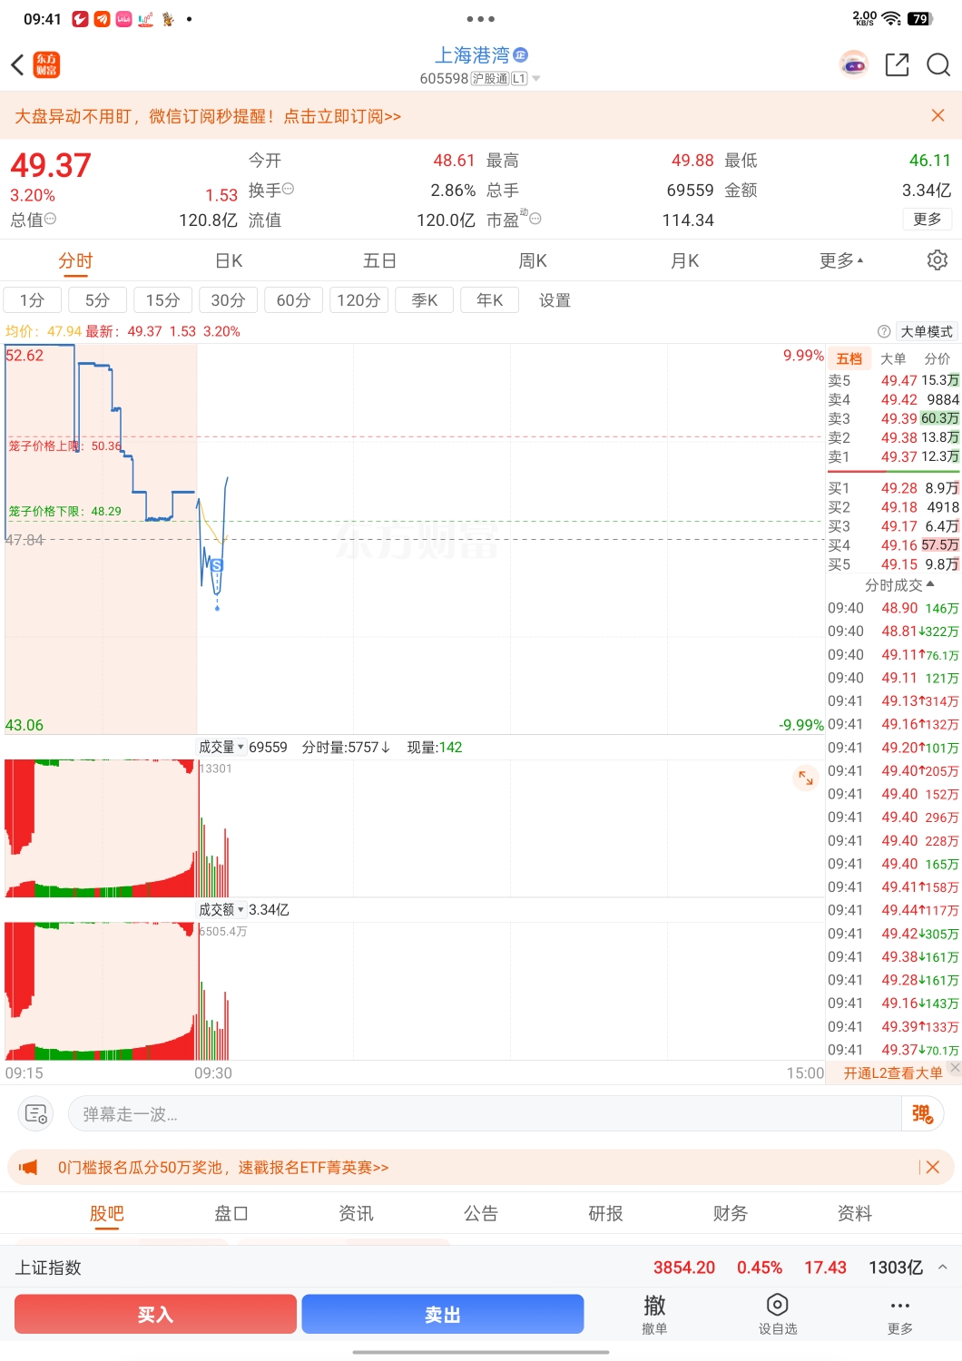Select the 60分 period button
This screenshot has width=962, height=1361.
tap(293, 300)
